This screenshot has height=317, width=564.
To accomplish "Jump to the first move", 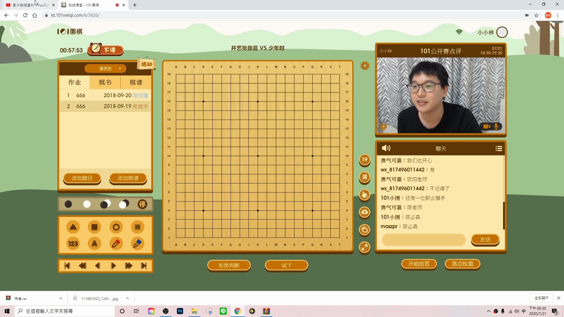I will pos(67,266).
